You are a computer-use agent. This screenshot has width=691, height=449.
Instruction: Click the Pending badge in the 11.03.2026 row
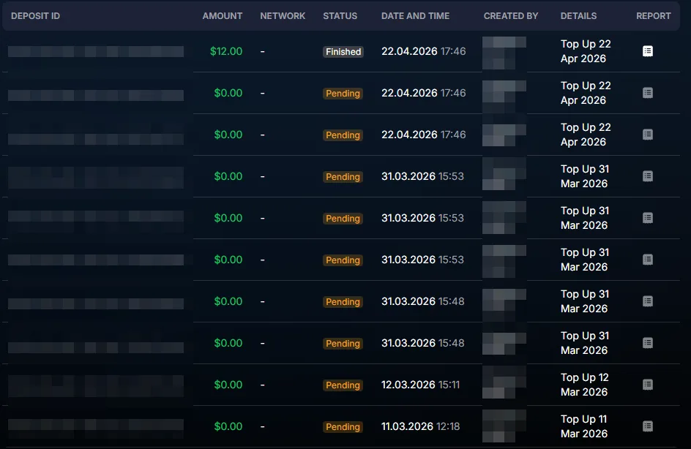(343, 427)
